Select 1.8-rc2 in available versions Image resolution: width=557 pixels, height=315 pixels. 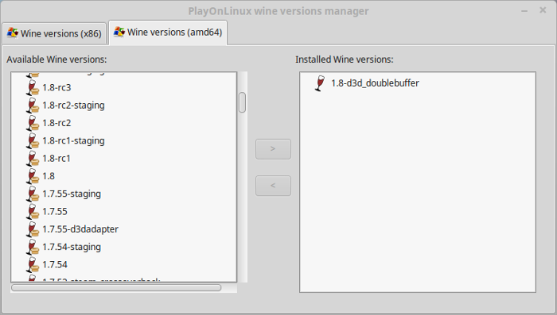click(x=56, y=123)
